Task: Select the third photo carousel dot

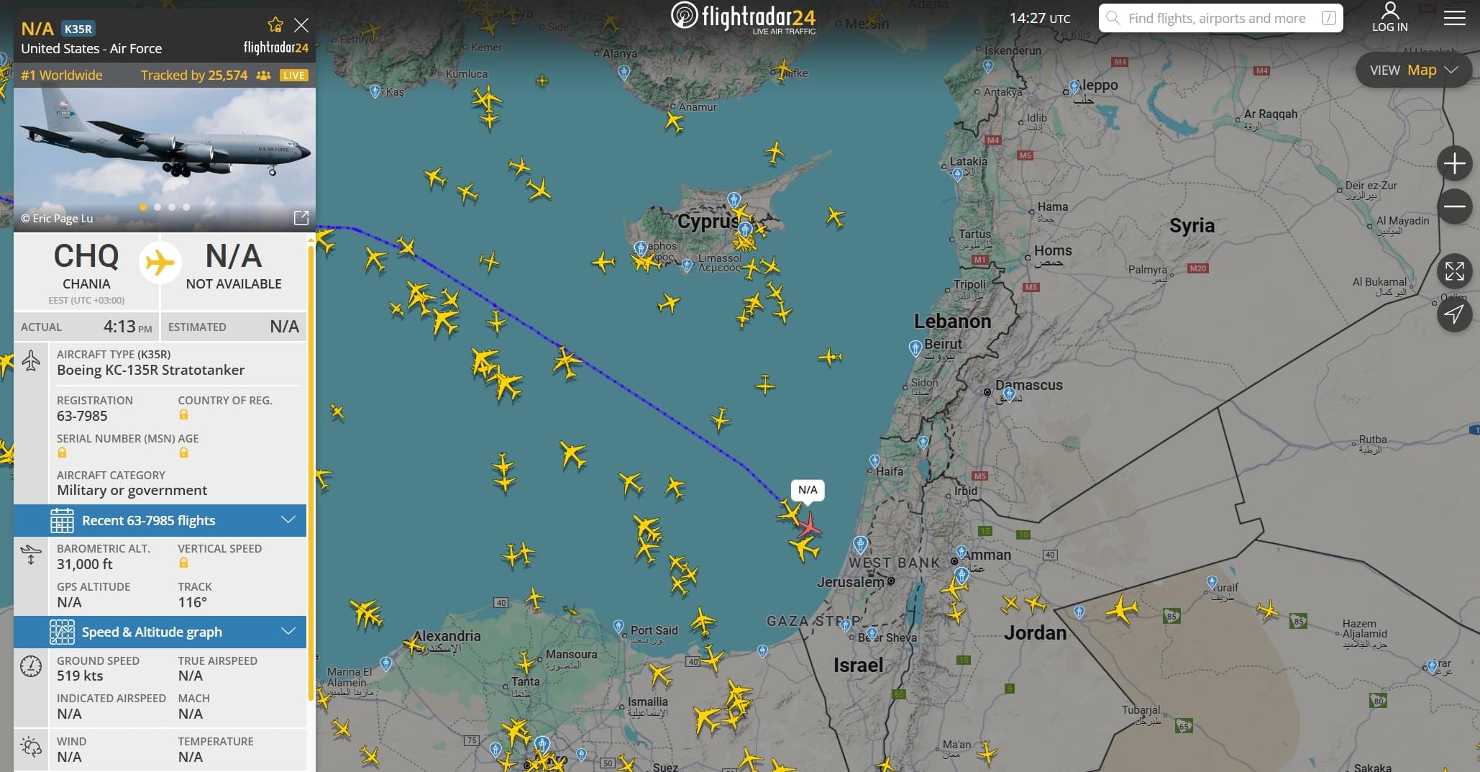Action: (172, 207)
